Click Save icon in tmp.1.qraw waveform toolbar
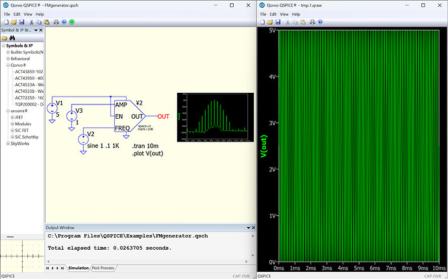The image size is (448, 279). (278, 22)
